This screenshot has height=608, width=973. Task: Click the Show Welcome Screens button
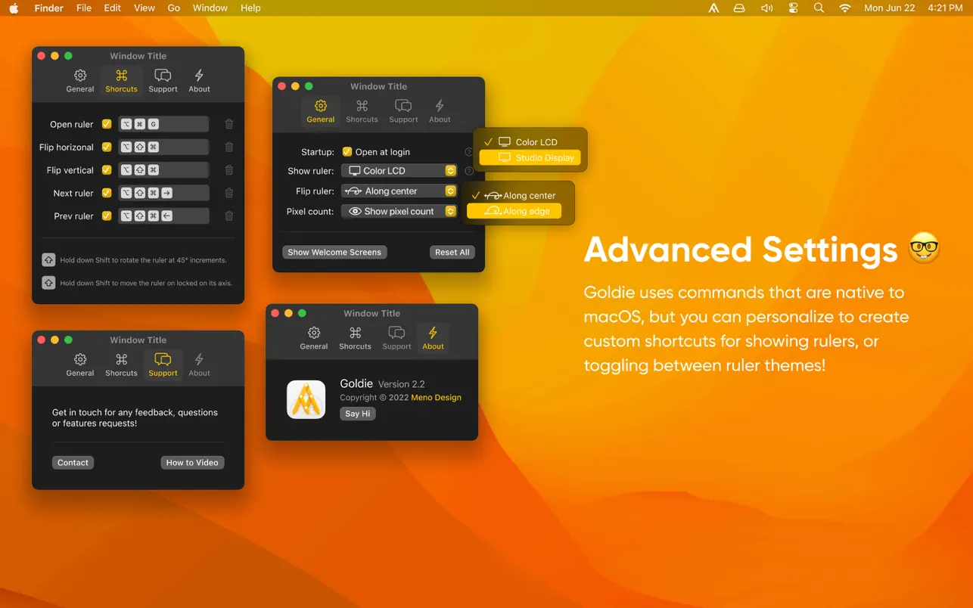click(x=334, y=253)
